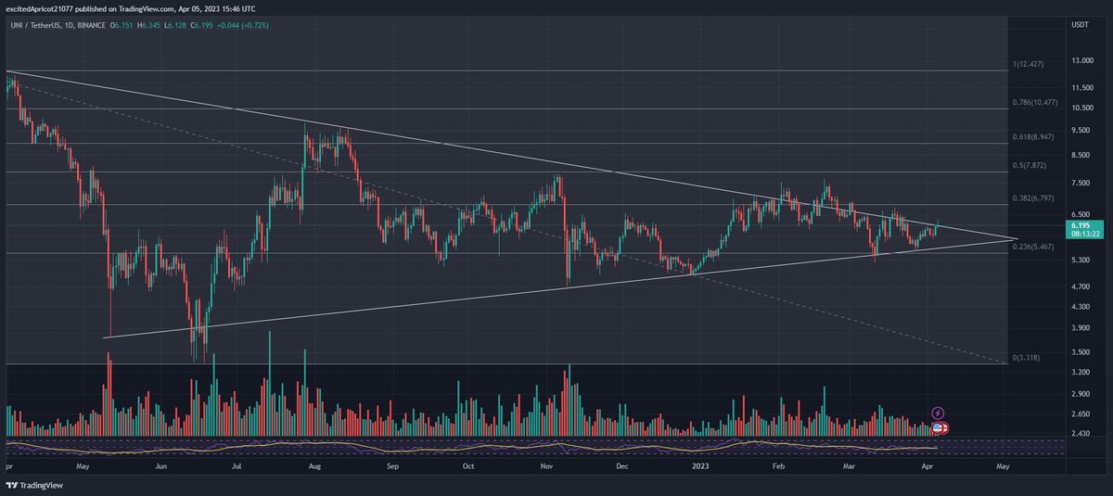Click the 9.500 price axis label

(1080, 130)
